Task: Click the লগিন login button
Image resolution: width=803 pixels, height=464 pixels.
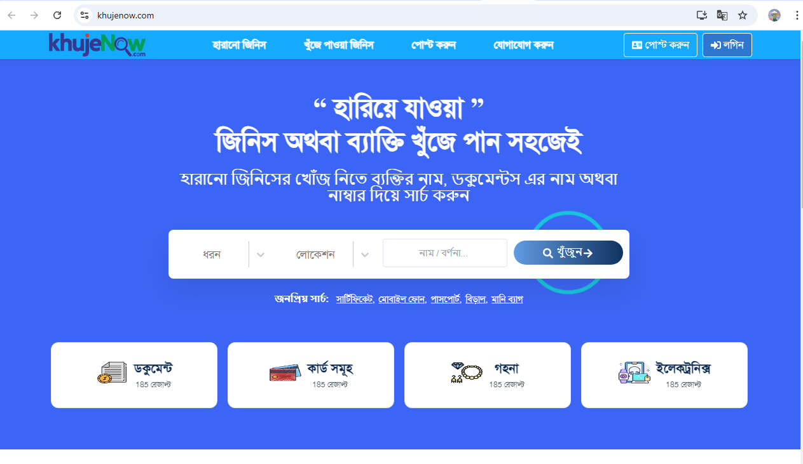Action: pos(727,45)
